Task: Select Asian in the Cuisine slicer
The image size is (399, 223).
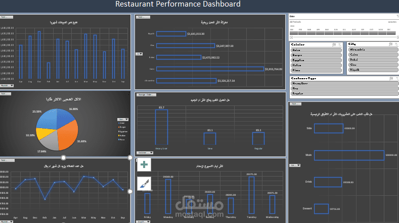Action: tap(316, 50)
